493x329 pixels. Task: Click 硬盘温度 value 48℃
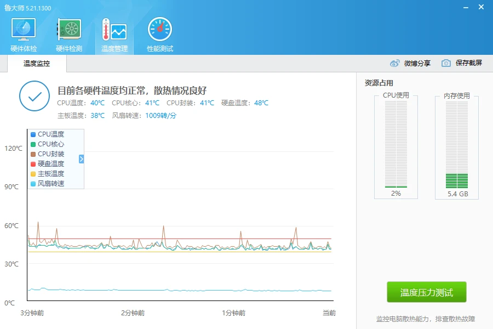(261, 103)
